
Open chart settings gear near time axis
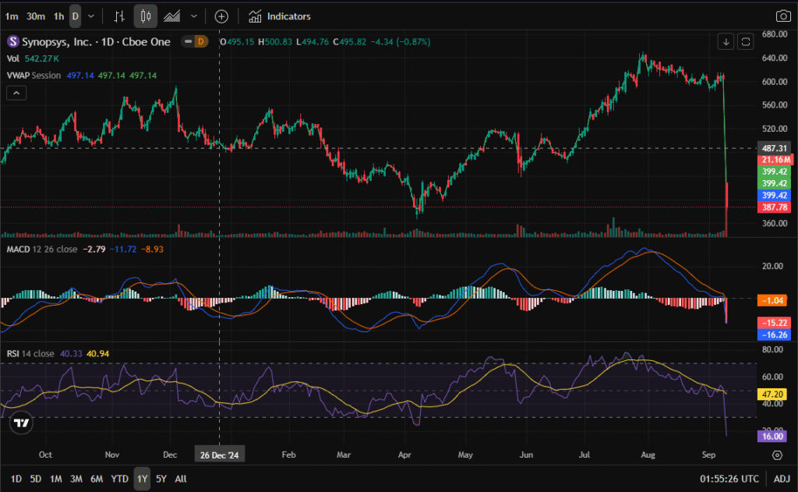(777, 455)
